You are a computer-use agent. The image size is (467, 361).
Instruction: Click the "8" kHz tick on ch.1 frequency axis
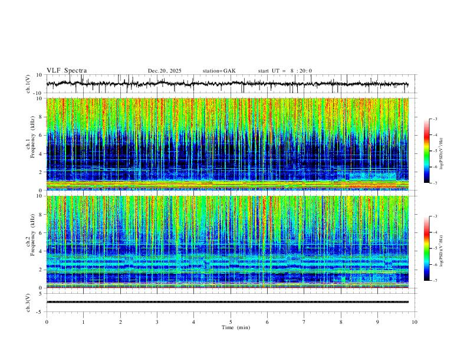point(41,117)
